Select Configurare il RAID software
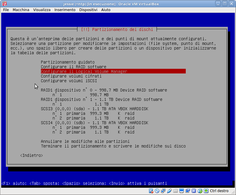 tap(74, 67)
